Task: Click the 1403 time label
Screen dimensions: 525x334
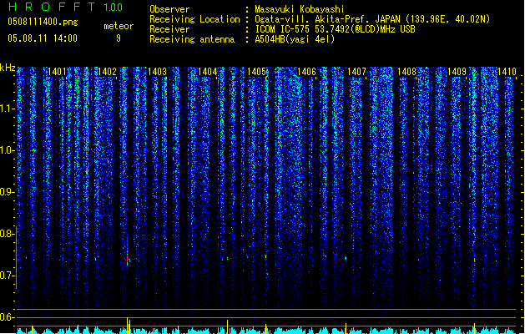Action: [157, 72]
